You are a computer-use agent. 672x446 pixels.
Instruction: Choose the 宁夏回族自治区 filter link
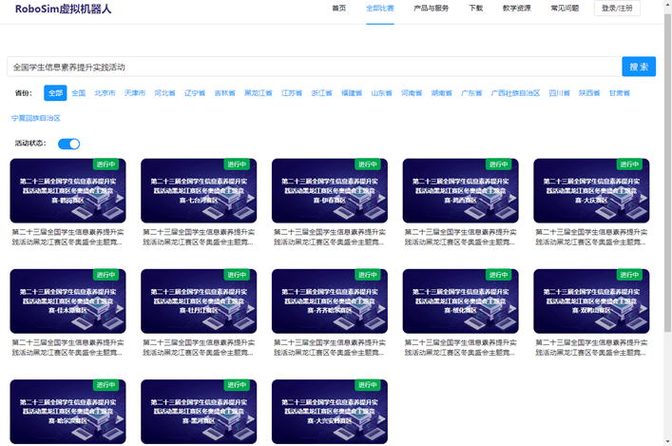36,118
